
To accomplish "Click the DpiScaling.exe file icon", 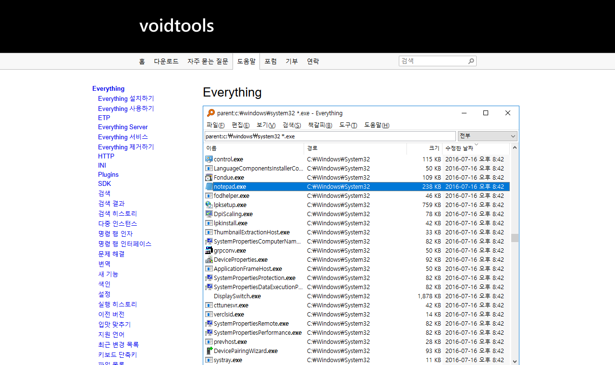I will (209, 214).
